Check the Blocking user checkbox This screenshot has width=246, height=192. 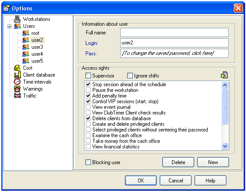click(88, 162)
